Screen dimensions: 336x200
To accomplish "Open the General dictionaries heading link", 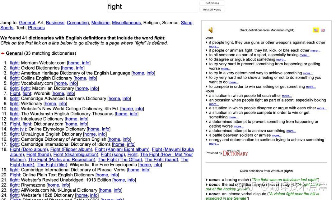I will pos(14,53).
